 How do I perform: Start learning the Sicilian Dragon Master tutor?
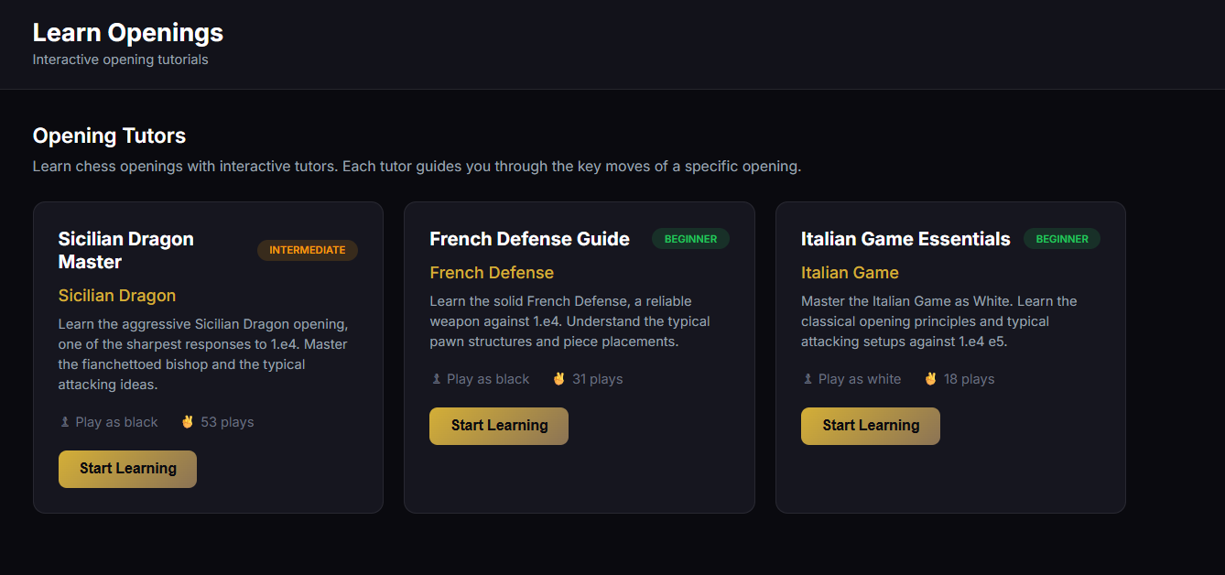pos(127,469)
